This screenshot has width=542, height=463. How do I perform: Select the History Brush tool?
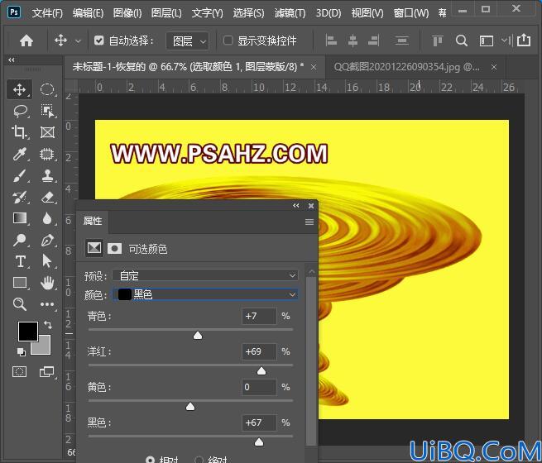point(20,198)
